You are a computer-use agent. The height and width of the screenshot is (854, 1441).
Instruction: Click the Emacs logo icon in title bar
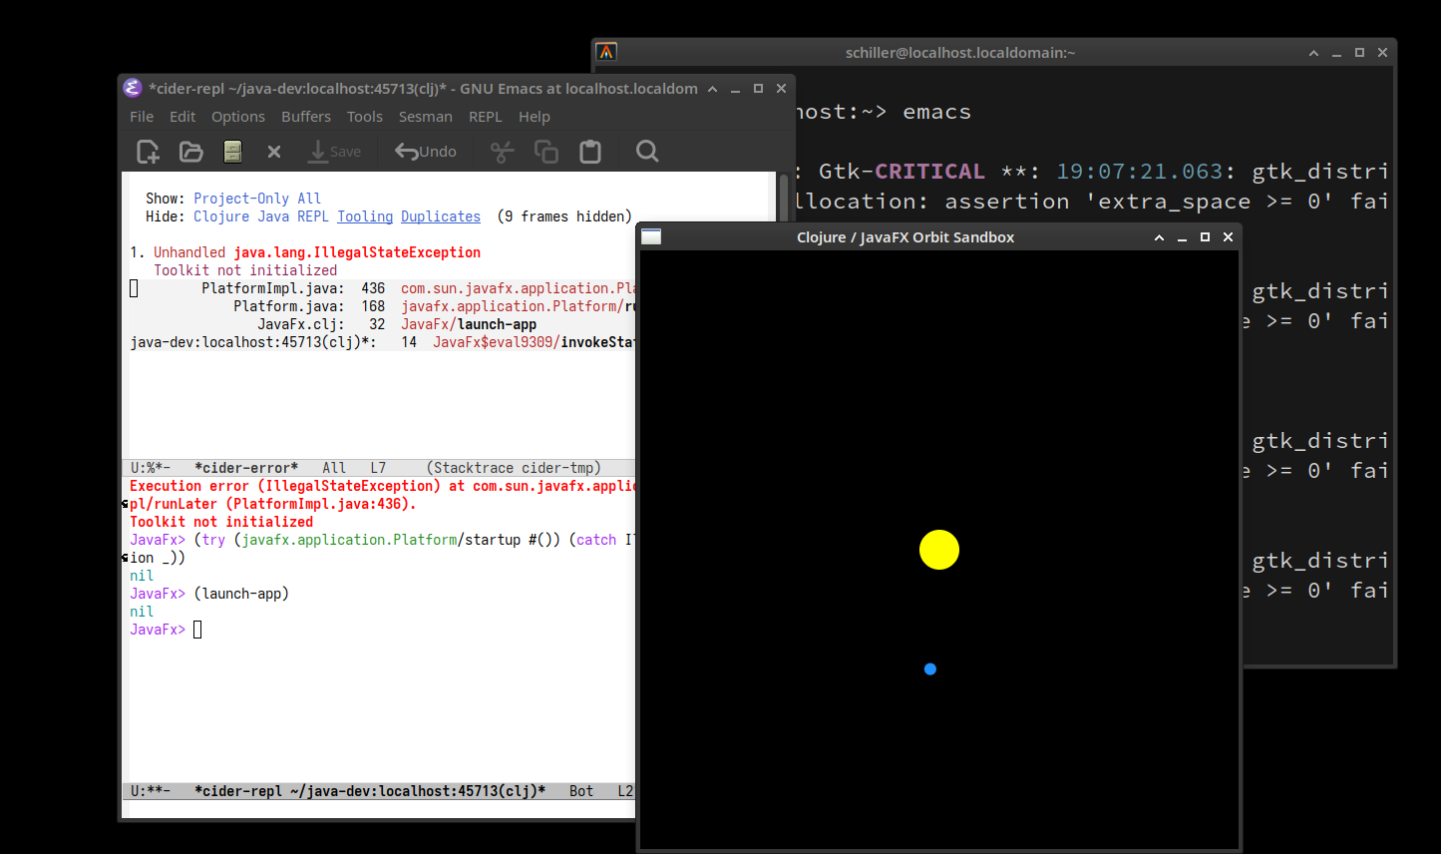click(x=133, y=88)
